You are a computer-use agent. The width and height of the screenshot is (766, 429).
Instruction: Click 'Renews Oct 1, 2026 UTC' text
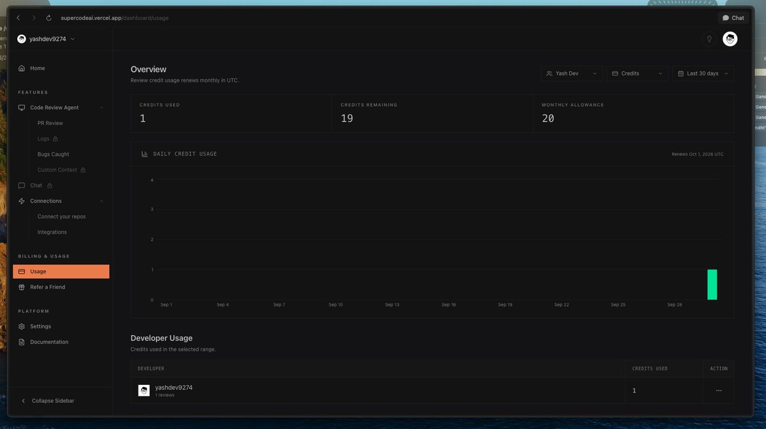[698, 154]
